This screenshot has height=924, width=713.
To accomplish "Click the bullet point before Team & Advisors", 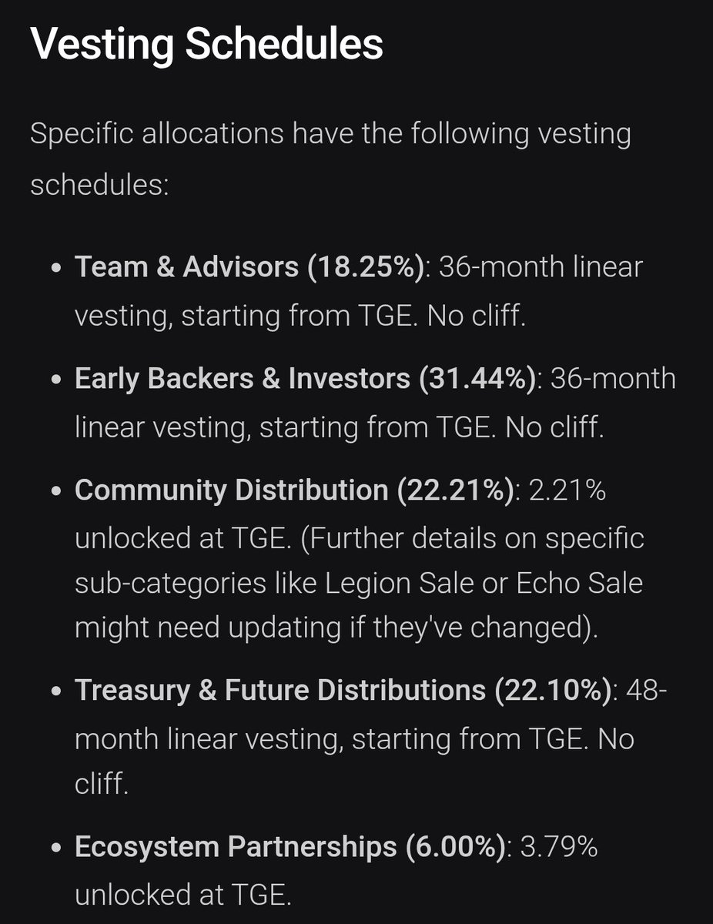I will (54, 268).
